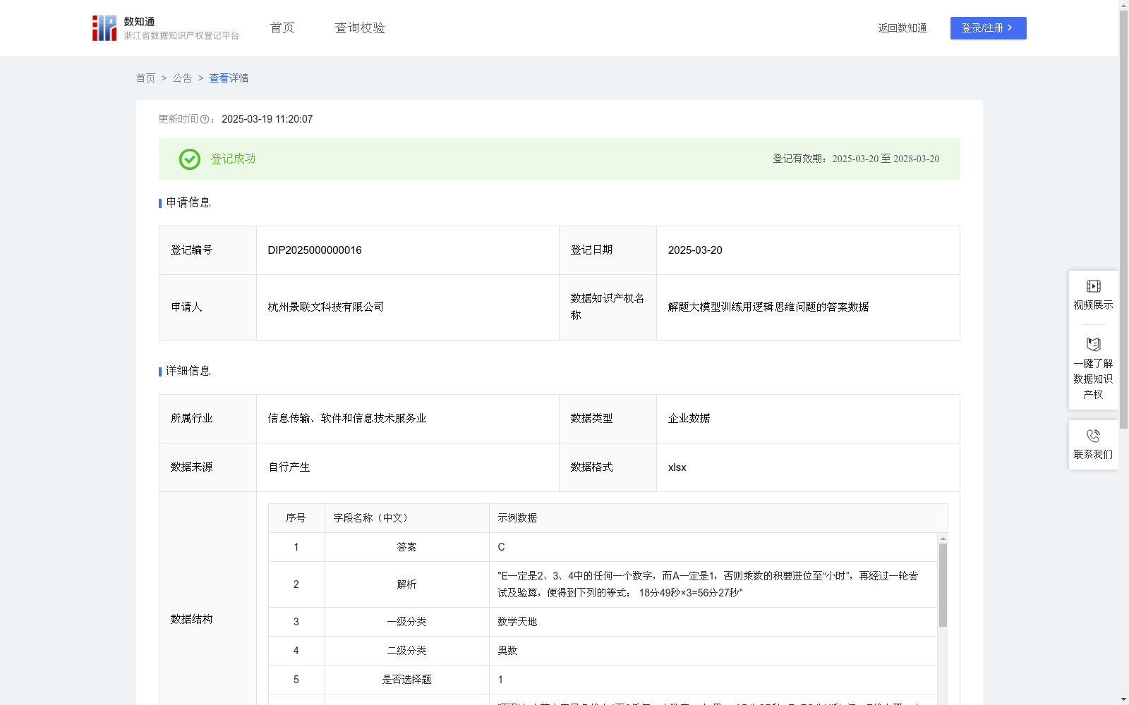Viewport: 1129px width, 705px height.
Task: Click sample data 奥数
Action: pyautogui.click(x=507, y=651)
